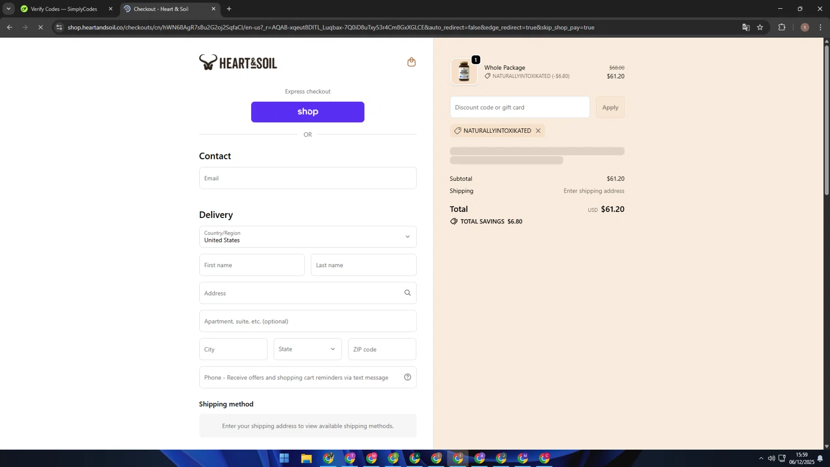The width and height of the screenshot is (830, 467).
Task: Click the TOTAL SAVINGS $6.80 text
Action: point(491,221)
